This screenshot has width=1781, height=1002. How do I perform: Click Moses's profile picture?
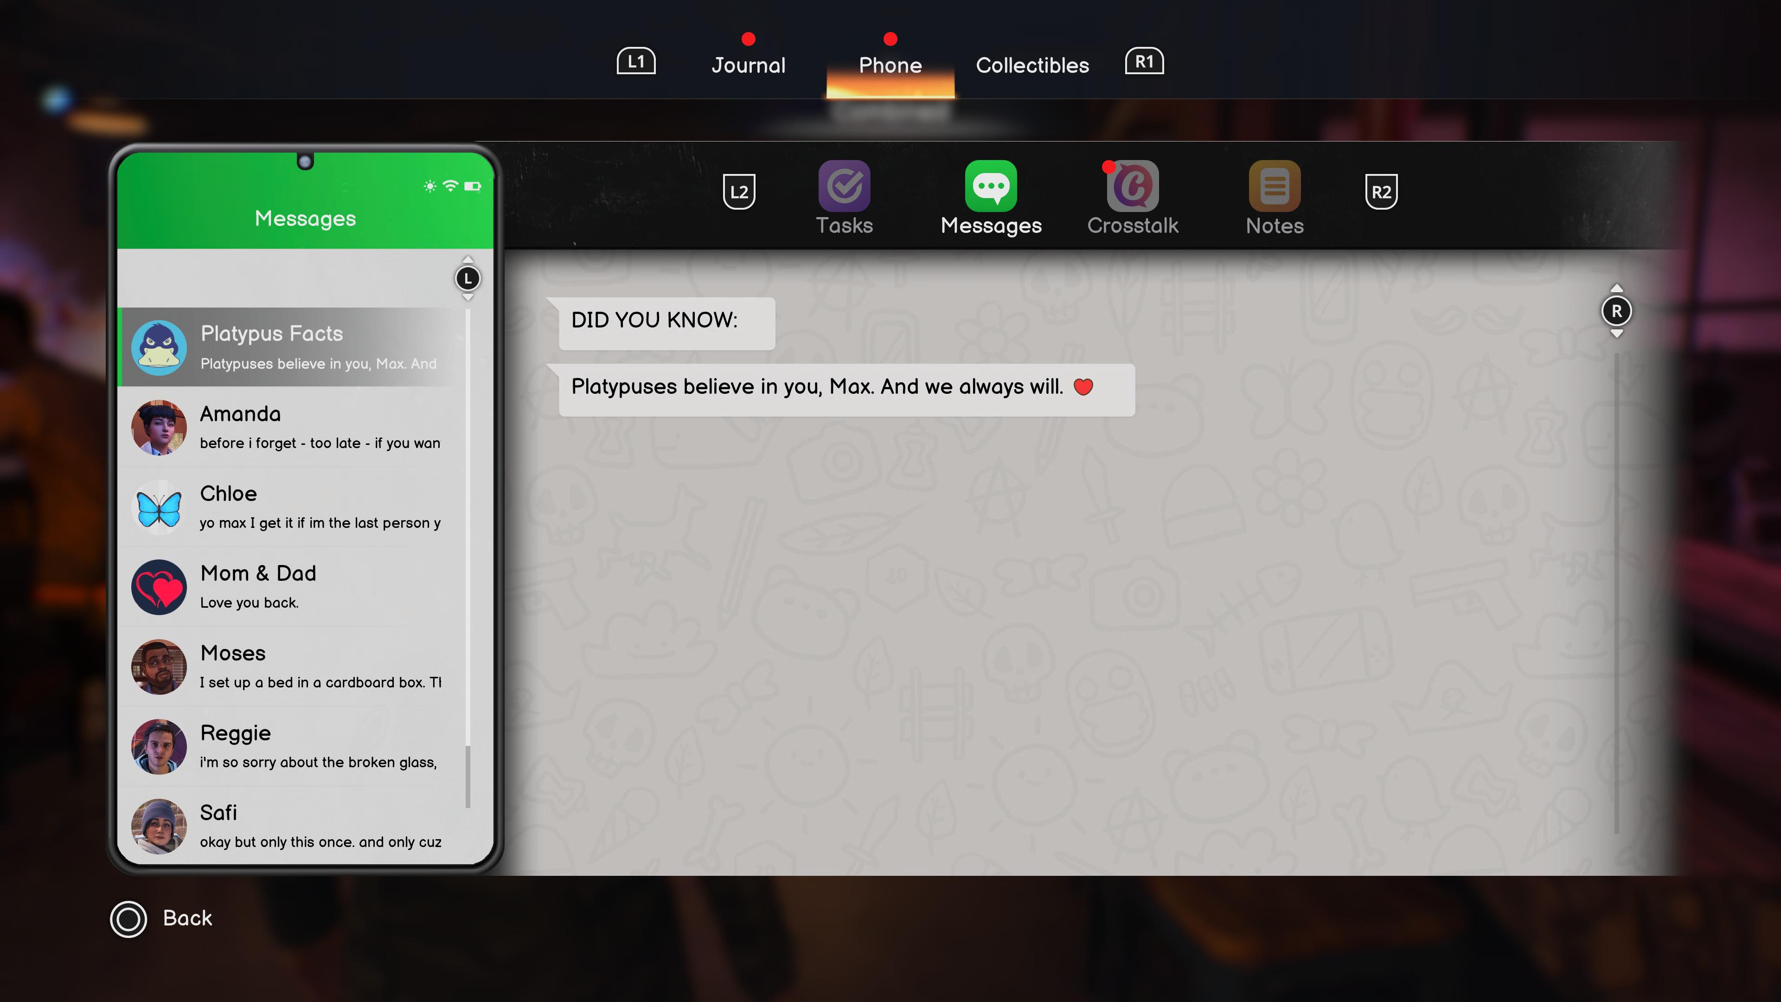coord(159,667)
